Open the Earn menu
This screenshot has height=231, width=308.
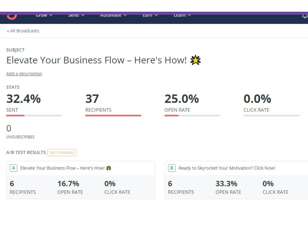(x=150, y=15)
